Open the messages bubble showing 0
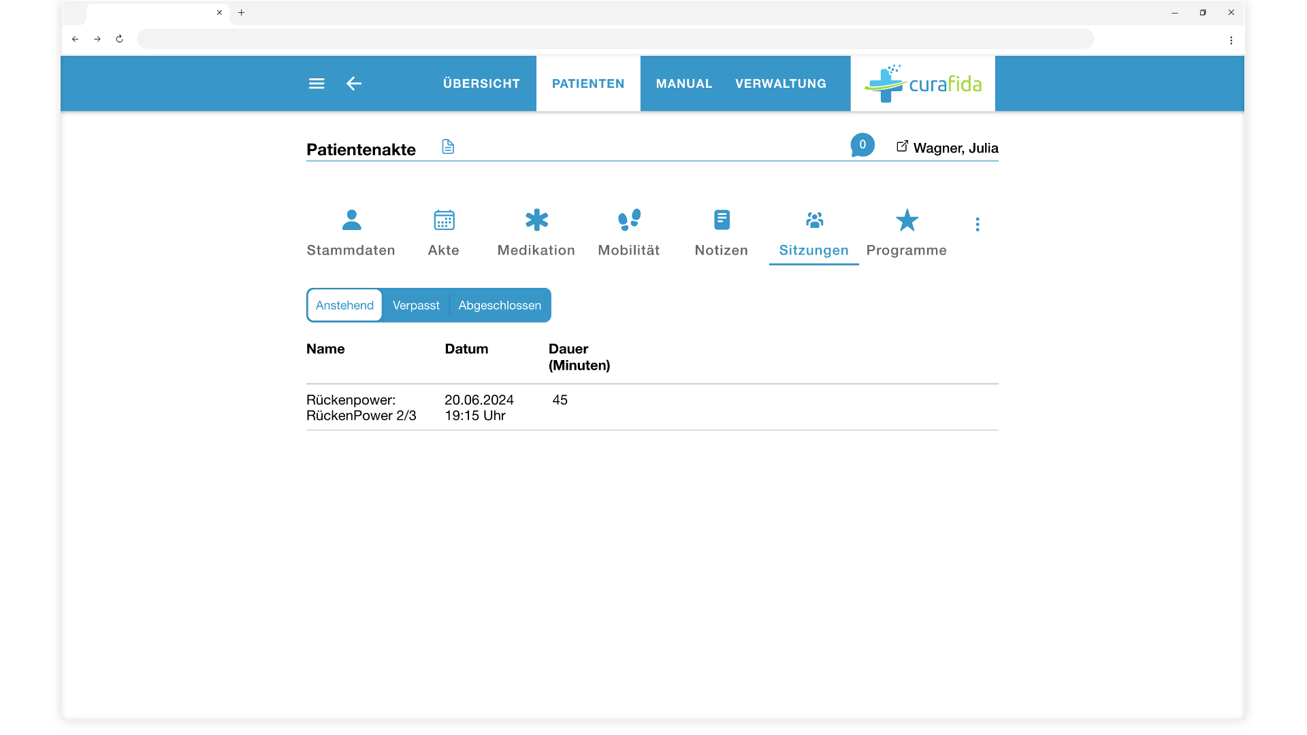 tap(862, 145)
